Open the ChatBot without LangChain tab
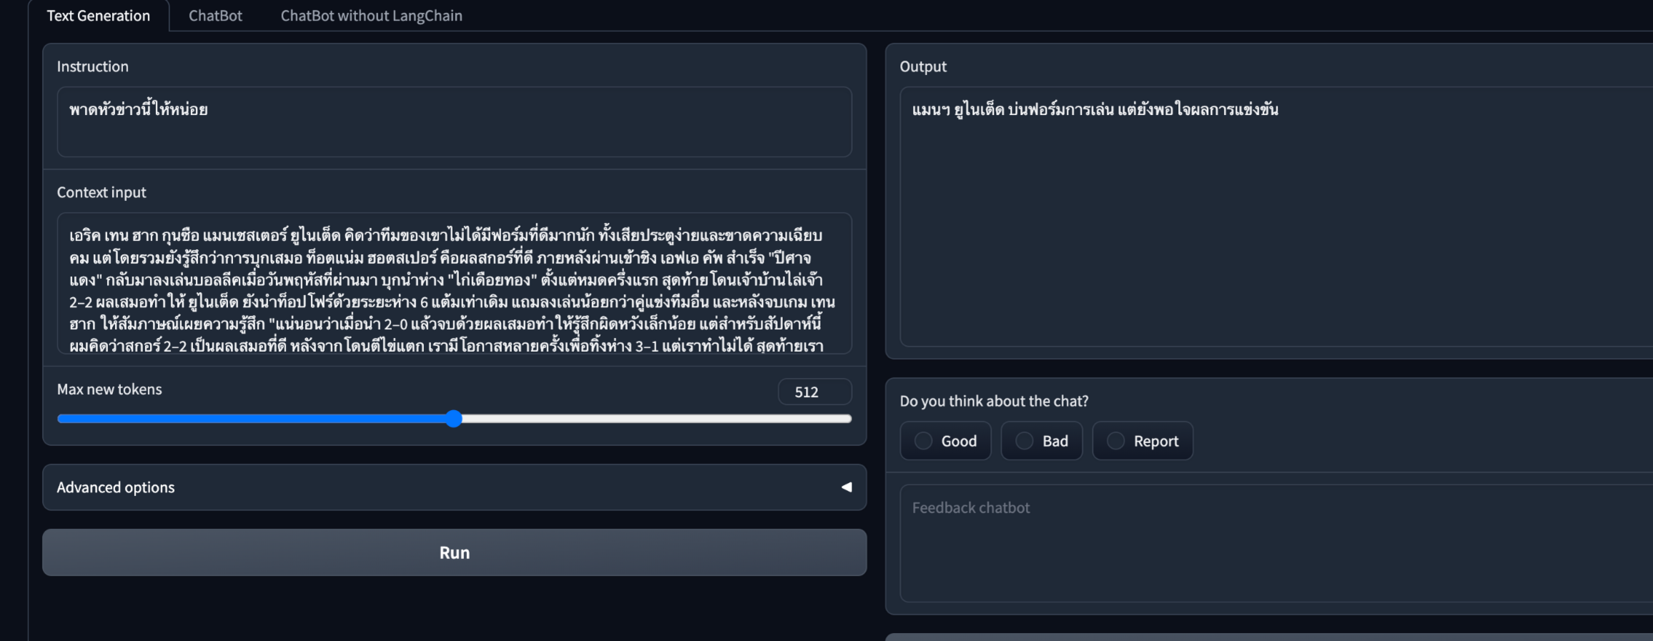This screenshot has width=1653, height=641. 370,15
